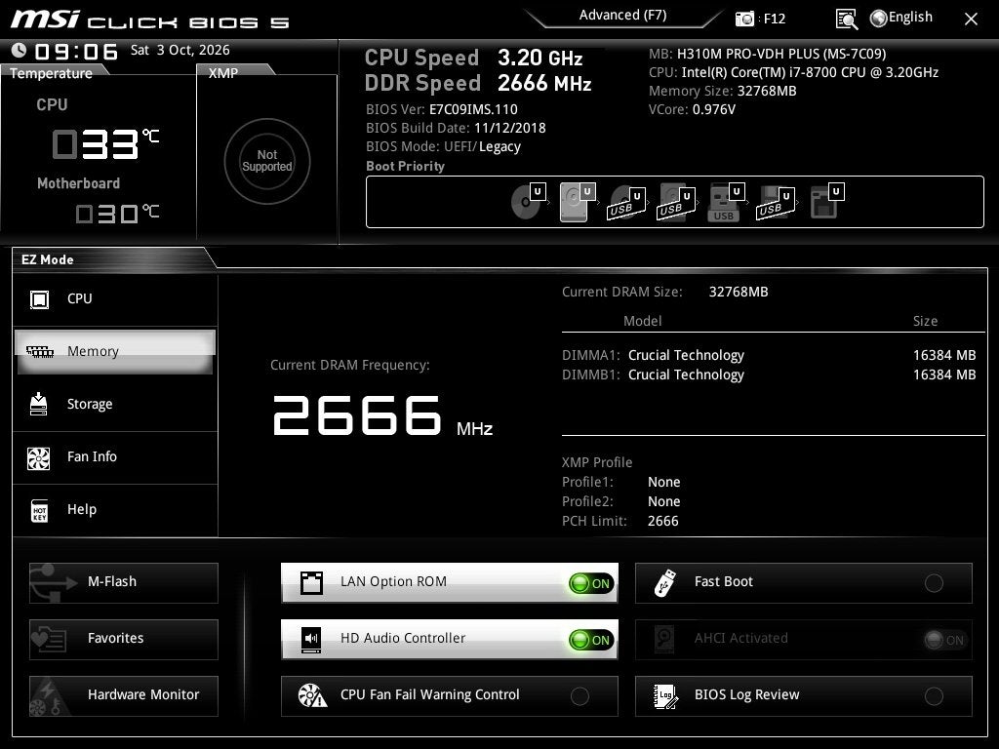999x749 pixels.
Task: Click the Boot Priority label
Action: pyautogui.click(x=405, y=166)
